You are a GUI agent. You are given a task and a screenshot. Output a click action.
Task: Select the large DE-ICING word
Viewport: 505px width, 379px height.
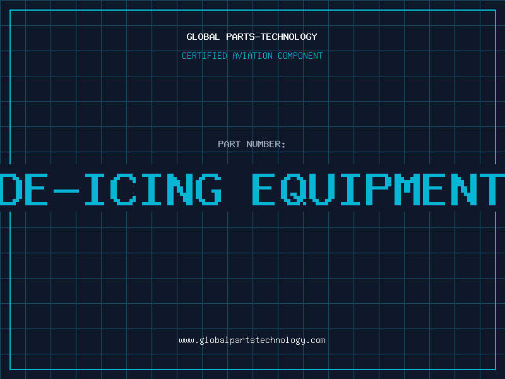110,189
